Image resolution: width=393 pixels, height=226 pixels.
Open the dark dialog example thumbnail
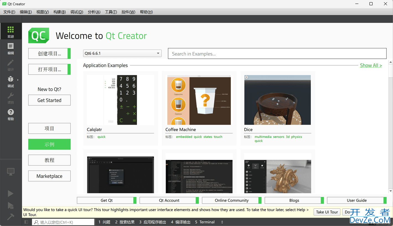(120, 175)
